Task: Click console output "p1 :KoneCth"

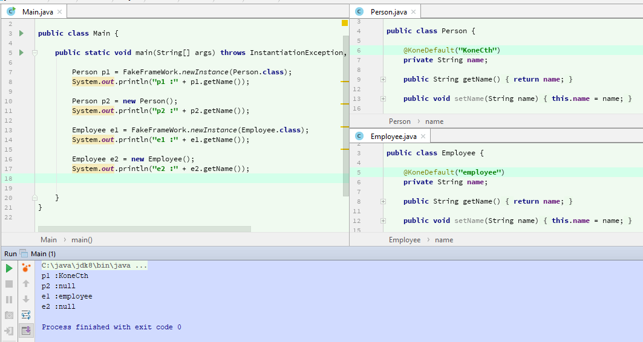Action: click(65, 276)
